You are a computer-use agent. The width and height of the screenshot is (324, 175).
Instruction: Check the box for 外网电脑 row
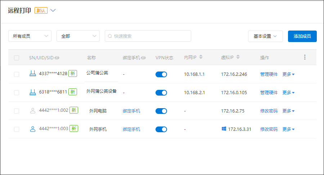[17, 111]
